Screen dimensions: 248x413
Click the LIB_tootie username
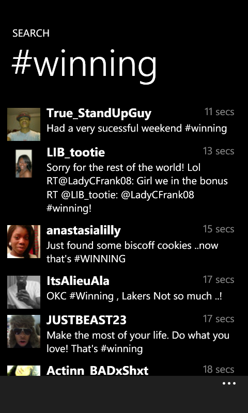tap(75, 152)
